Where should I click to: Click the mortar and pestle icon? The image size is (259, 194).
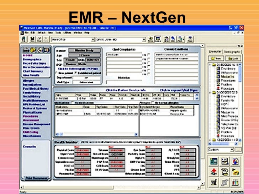pos(213,183)
